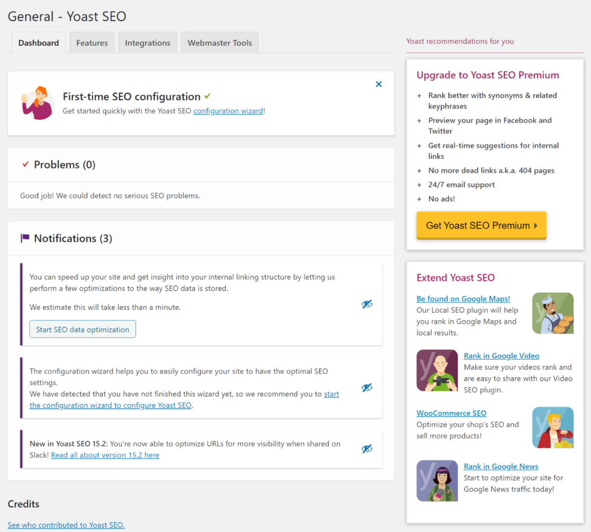Click the green checkmark next to First-time SEO configuration
591x532 pixels.
click(207, 96)
